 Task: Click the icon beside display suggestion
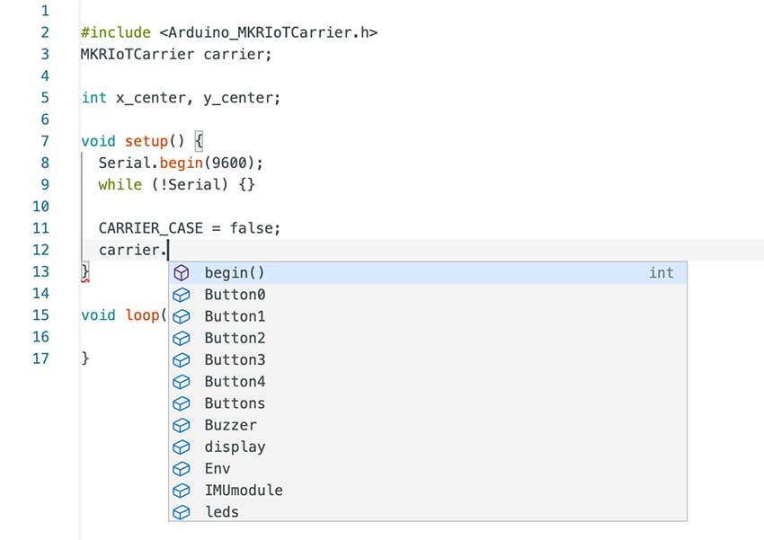(x=182, y=447)
